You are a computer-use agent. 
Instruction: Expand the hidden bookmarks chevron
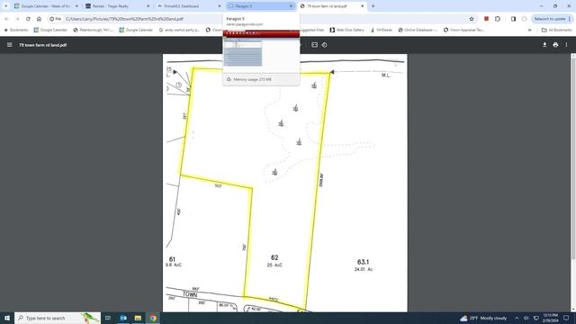click(x=530, y=30)
